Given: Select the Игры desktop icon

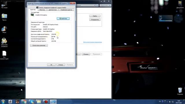Looking at the screenshot, I should point(4,29).
